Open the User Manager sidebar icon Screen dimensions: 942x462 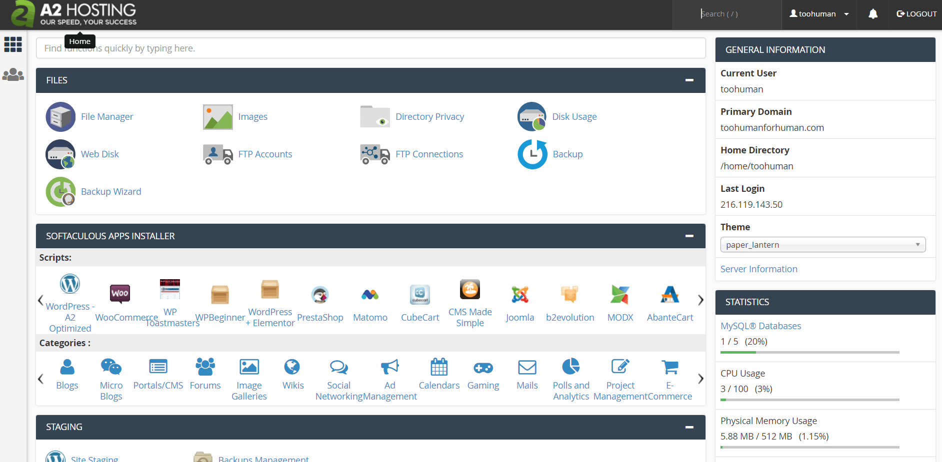(x=13, y=75)
